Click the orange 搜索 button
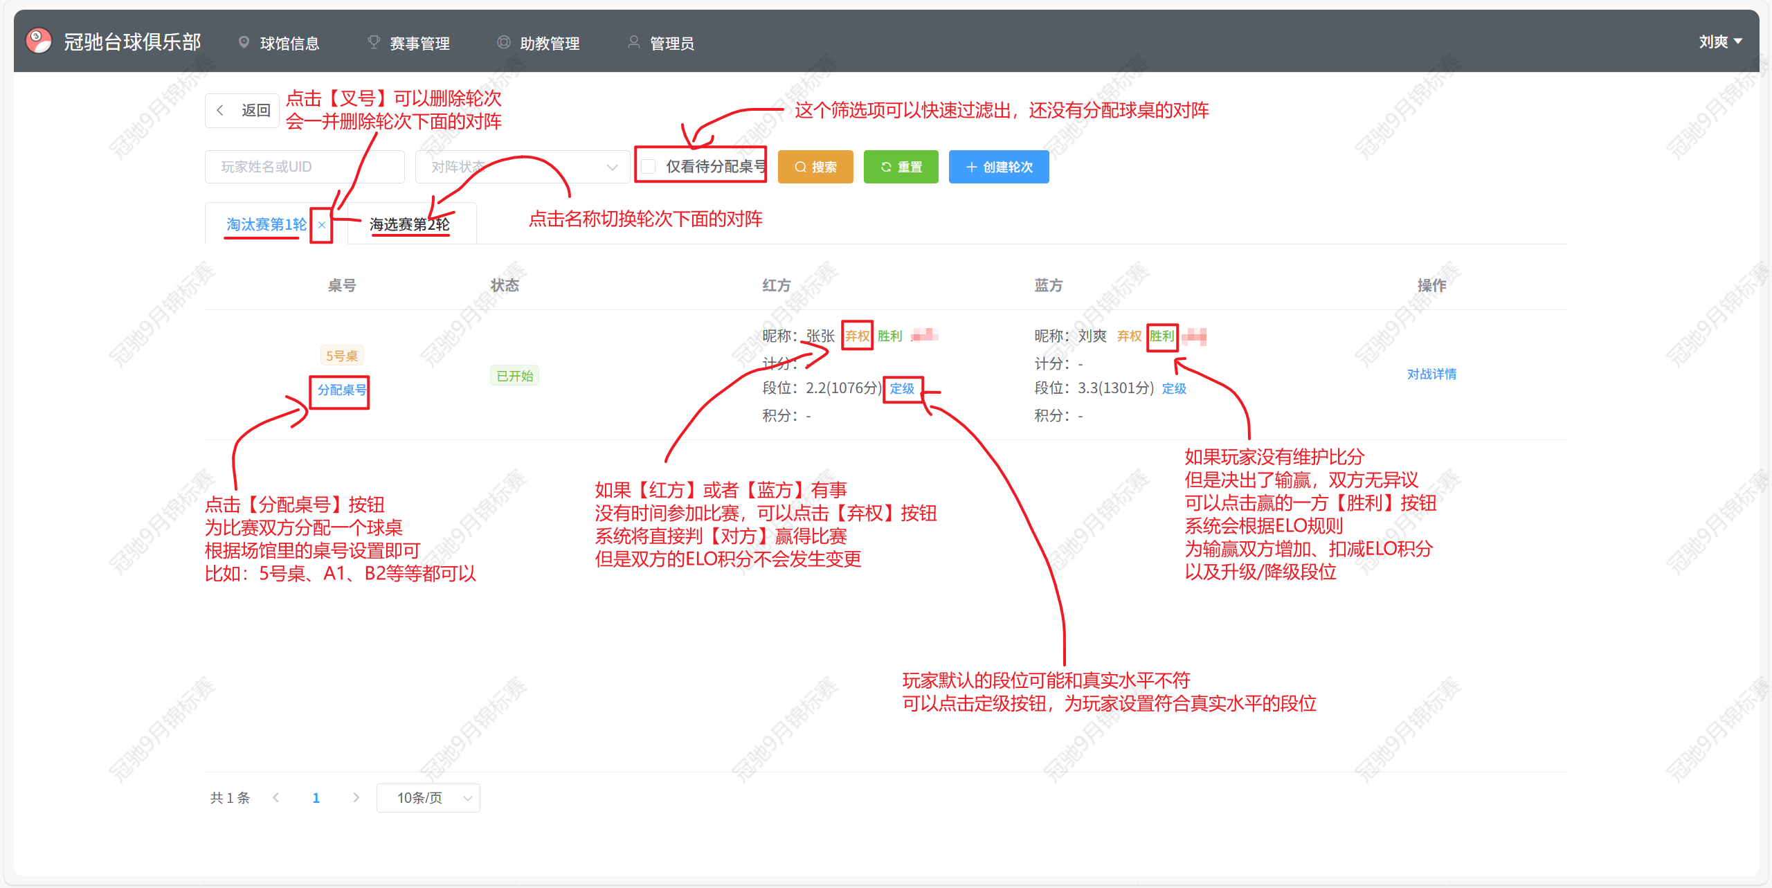Image resolution: width=1772 pixels, height=888 pixels. (x=815, y=167)
